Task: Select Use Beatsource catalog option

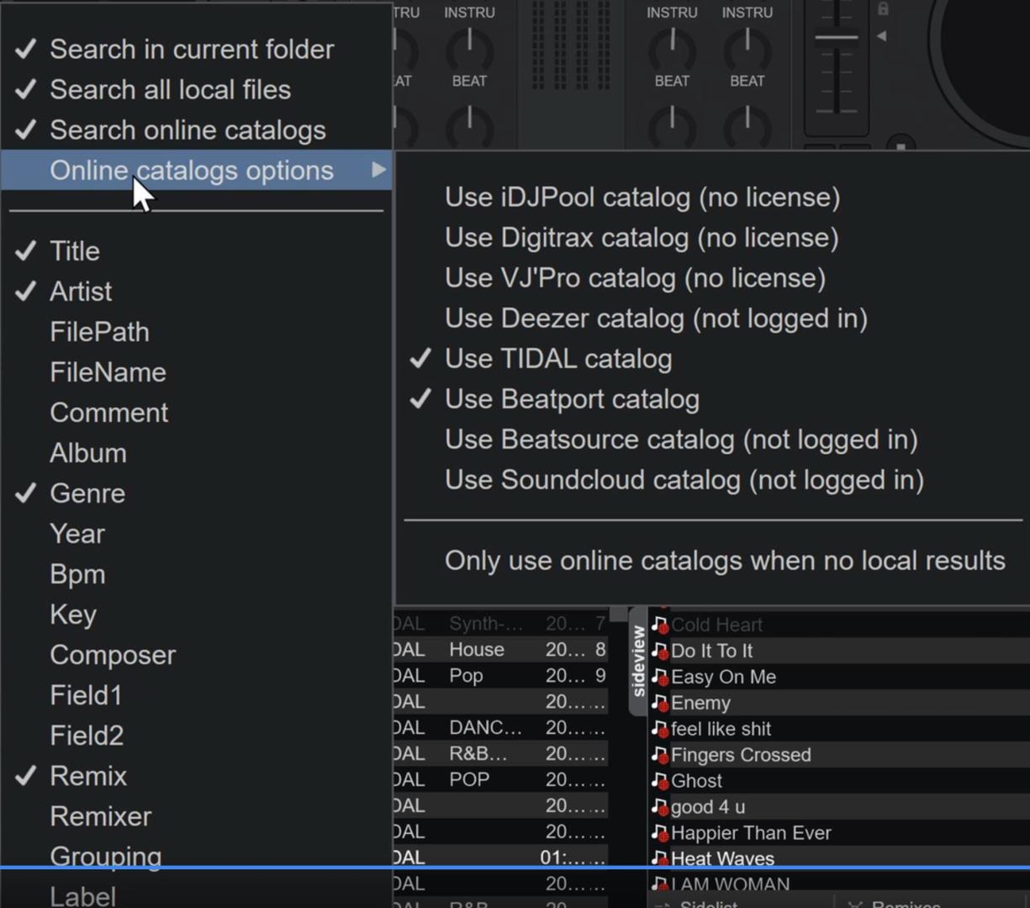Action: [x=713, y=440]
